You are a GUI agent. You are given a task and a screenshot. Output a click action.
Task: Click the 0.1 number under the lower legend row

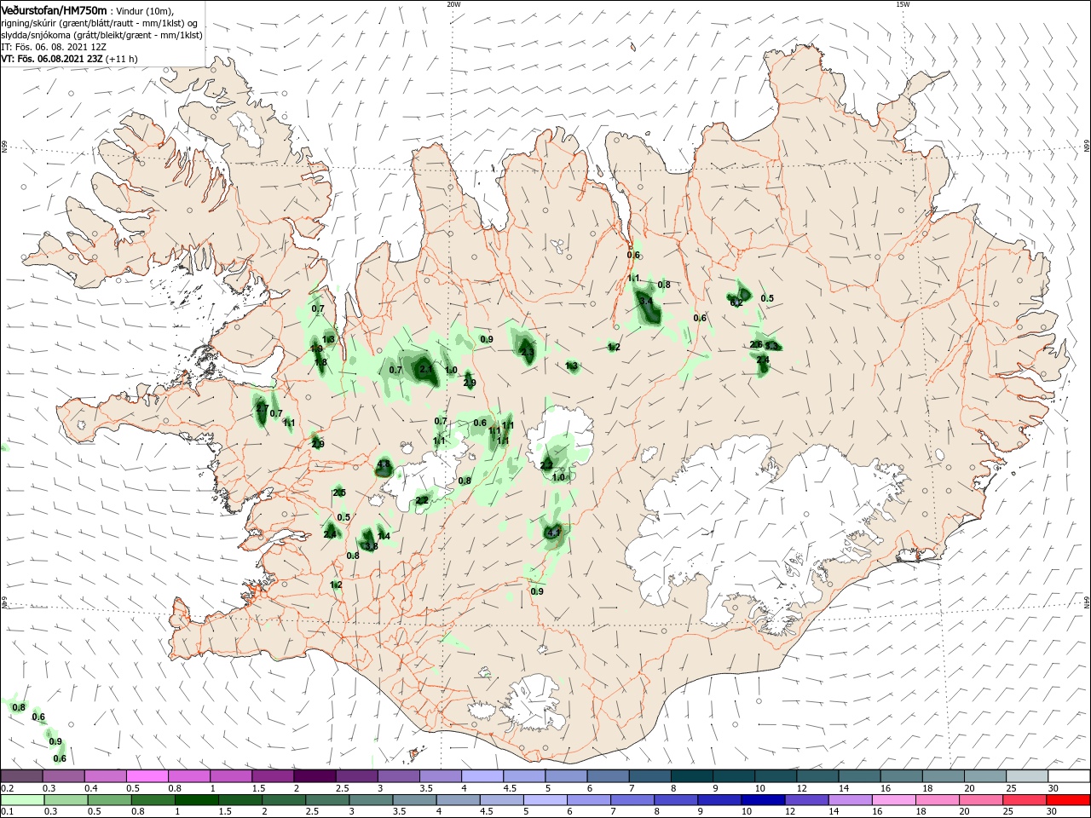(x=8, y=812)
